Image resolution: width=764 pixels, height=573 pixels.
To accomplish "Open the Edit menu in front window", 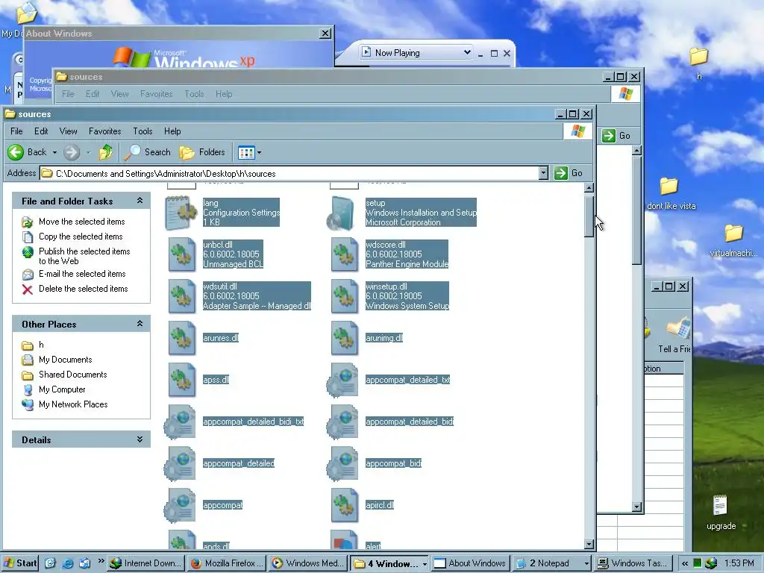I will (x=41, y=131).
